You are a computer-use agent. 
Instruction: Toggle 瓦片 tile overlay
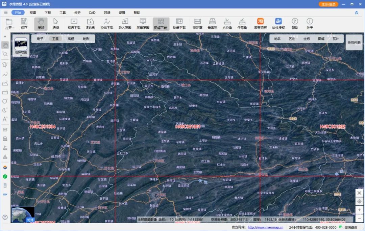pyautogui.click(x=336, y=39)
